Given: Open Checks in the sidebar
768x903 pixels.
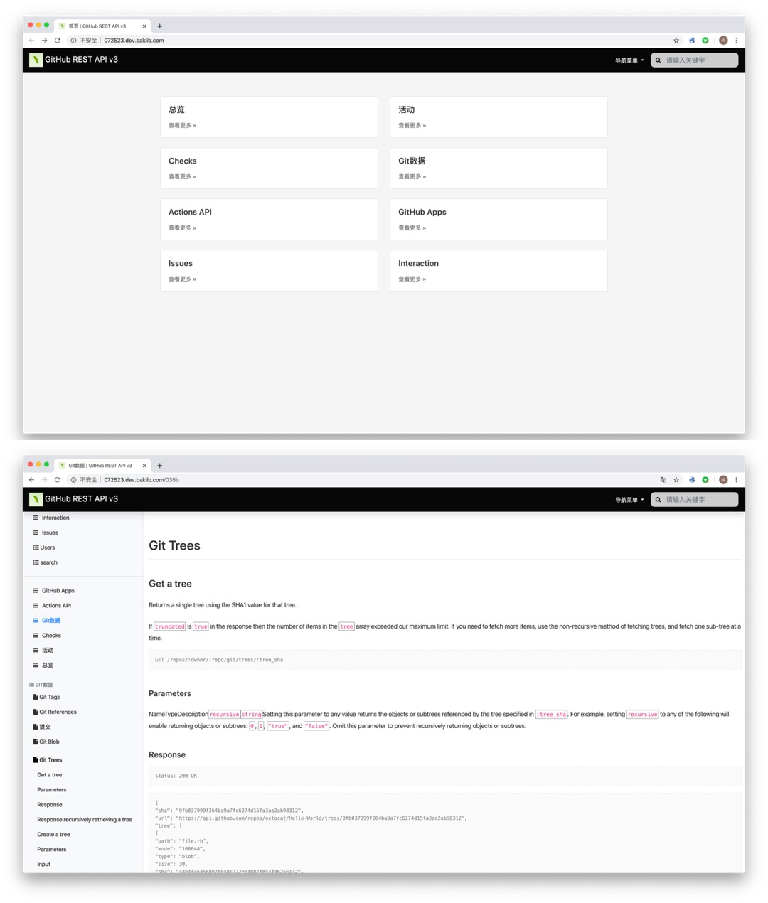Looking at the screenshot, I should [51, 636].
